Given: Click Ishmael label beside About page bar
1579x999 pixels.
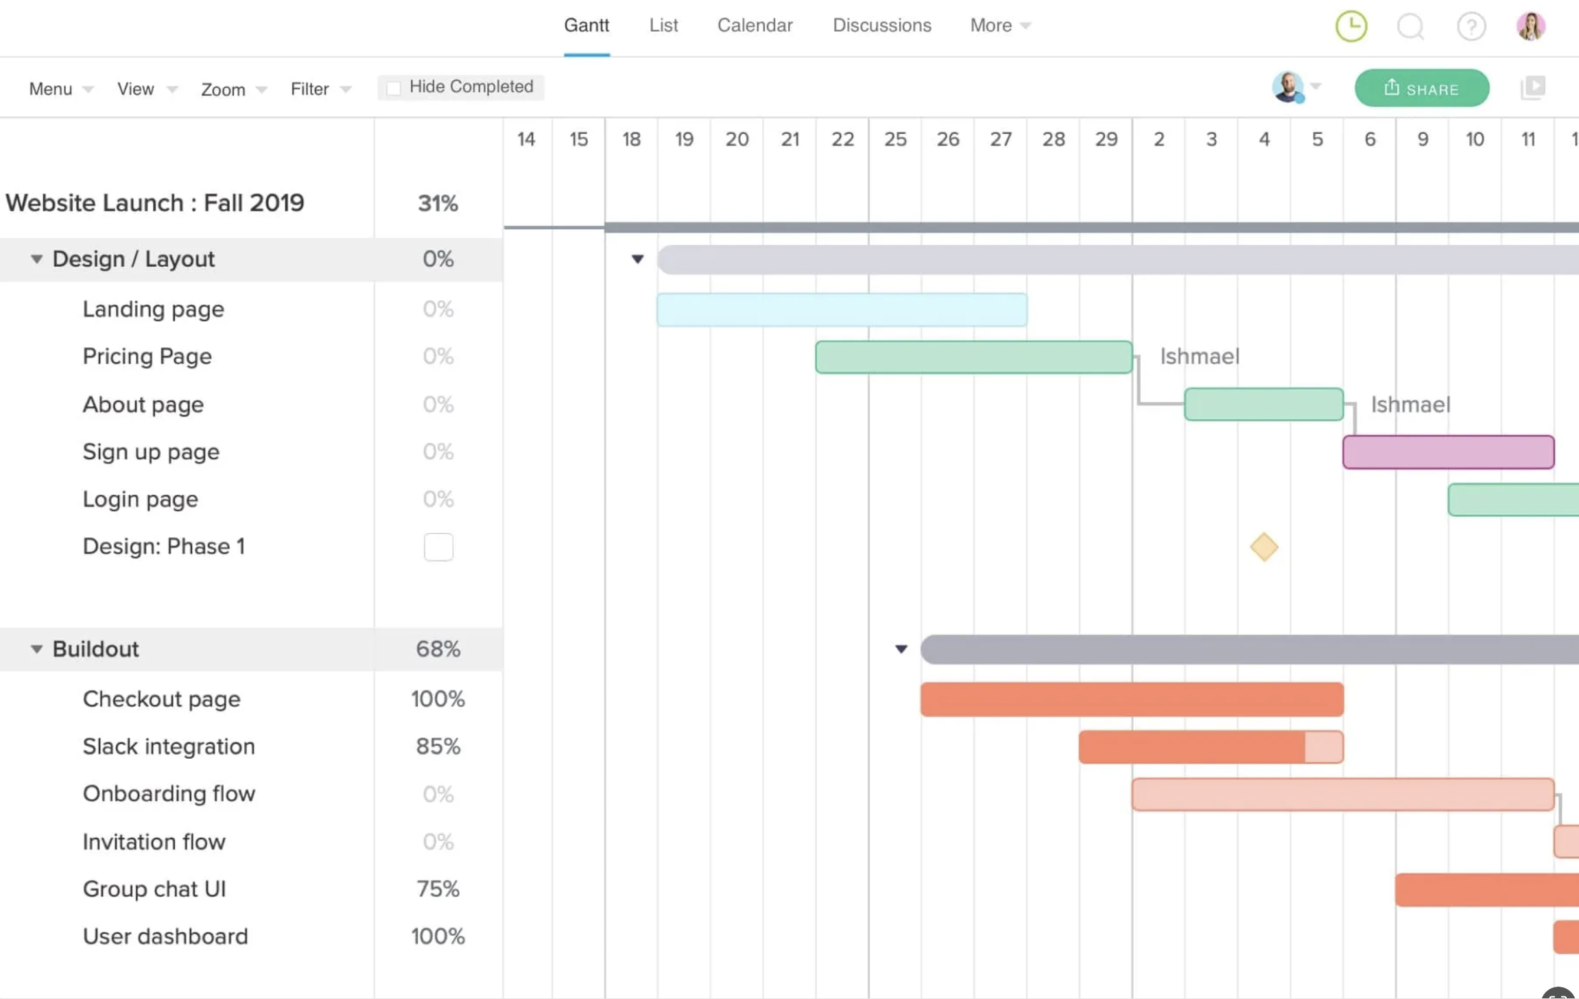Looking at the screenshot, I should click(x=1410, y=405).
